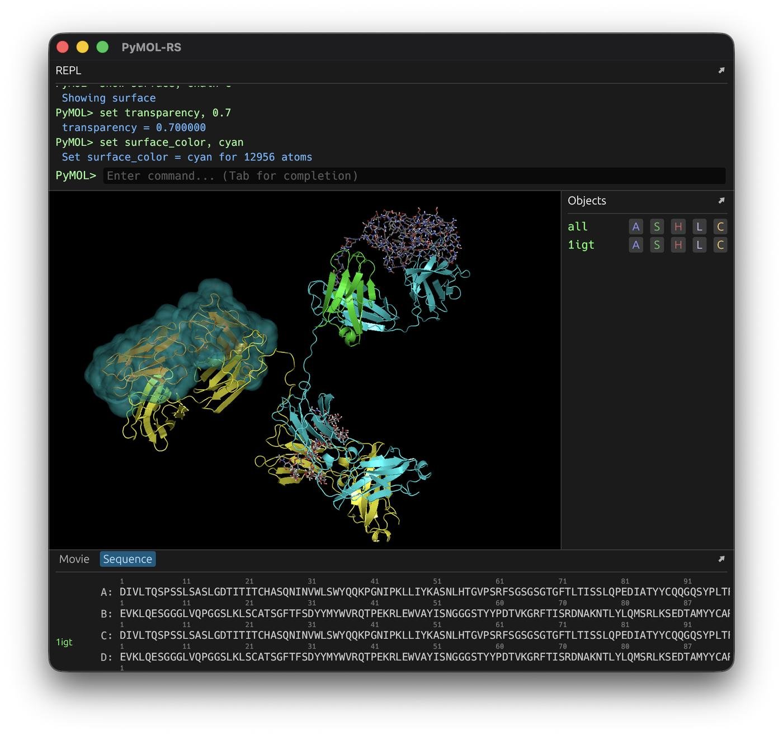Click the A action icon for 1igt
Viewport: 783px width, 736px height.
click(636, 245)
